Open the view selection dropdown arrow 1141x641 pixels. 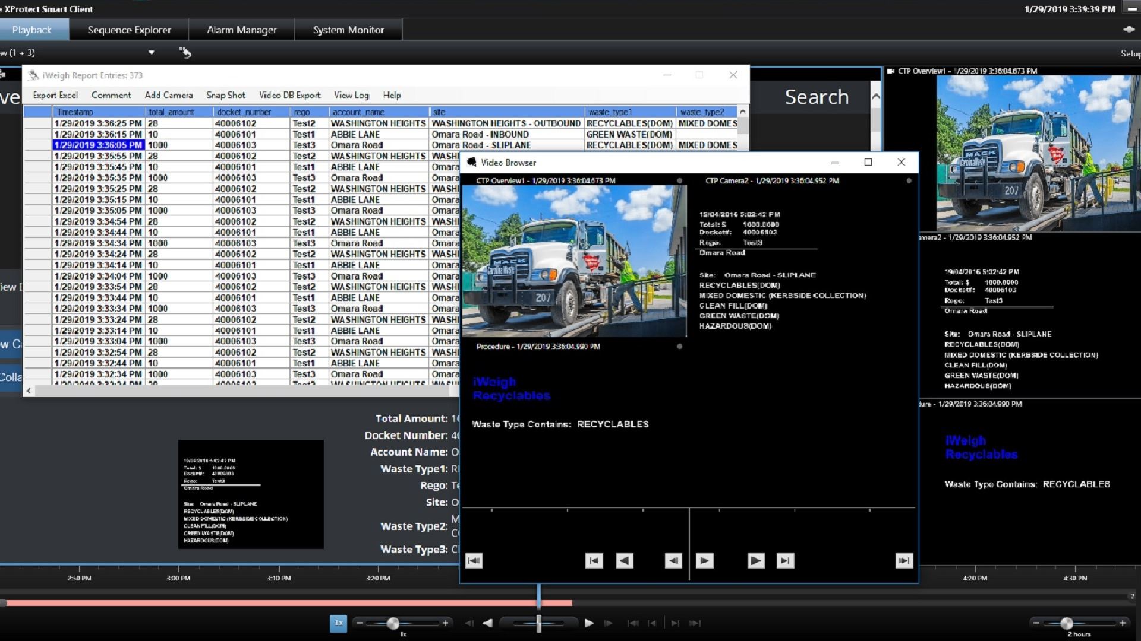tap(152, 53)
